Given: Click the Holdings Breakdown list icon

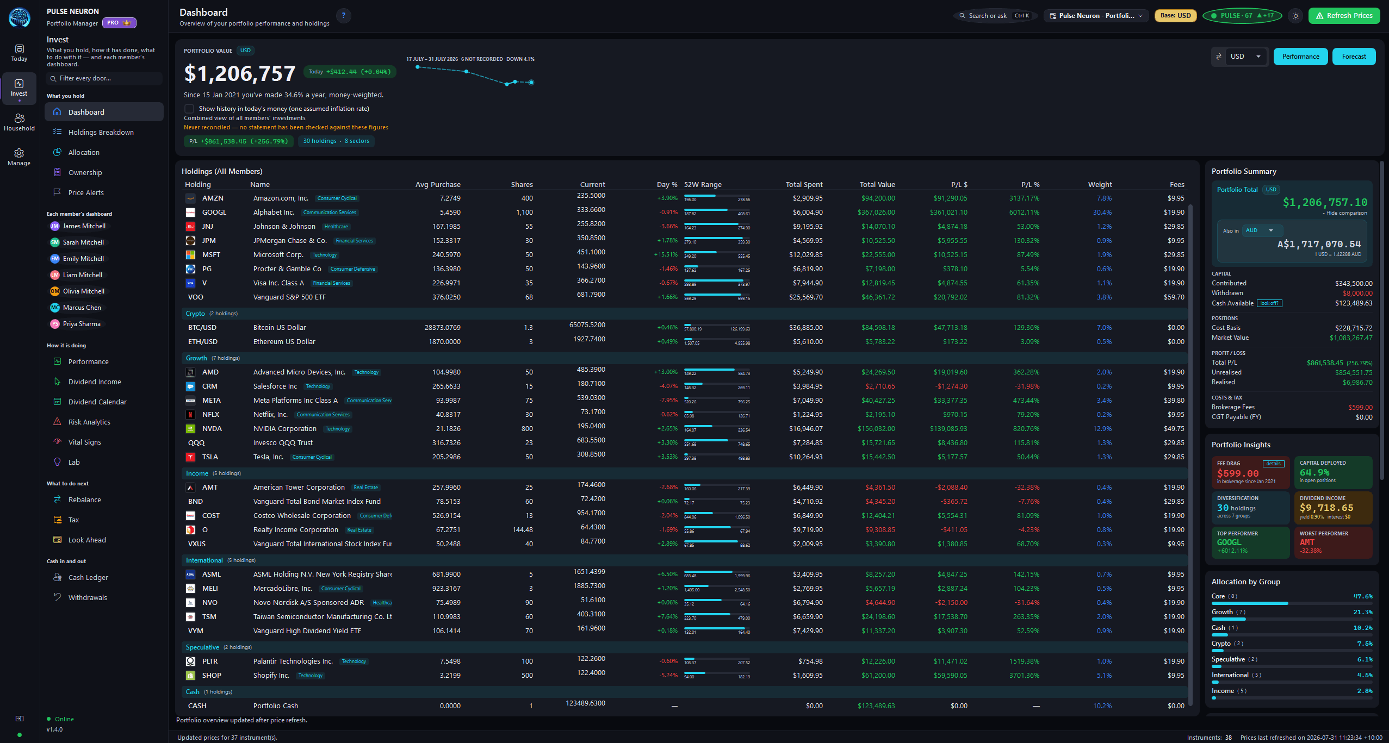Looking at the screenshot, I should [x=57, y=132].
